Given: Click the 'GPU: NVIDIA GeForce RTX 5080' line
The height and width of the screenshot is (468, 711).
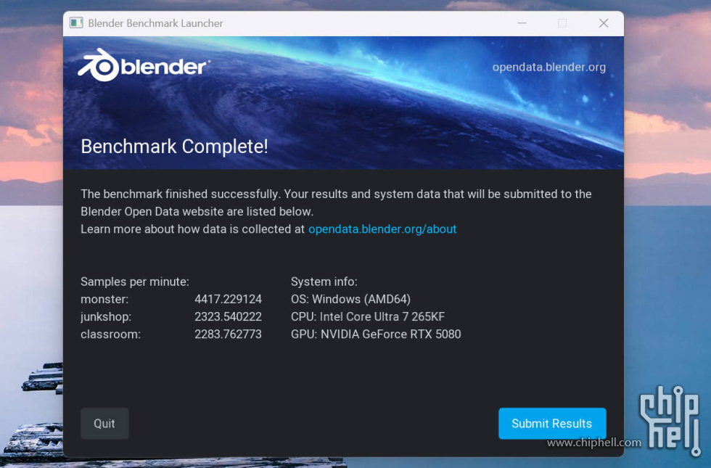Looking at the screenshot, I should (376, 334).
